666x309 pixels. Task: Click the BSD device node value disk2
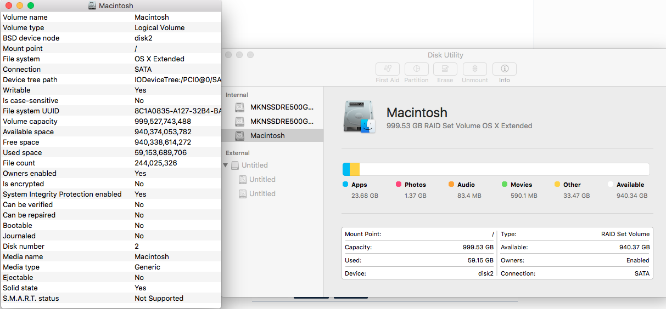143,38
